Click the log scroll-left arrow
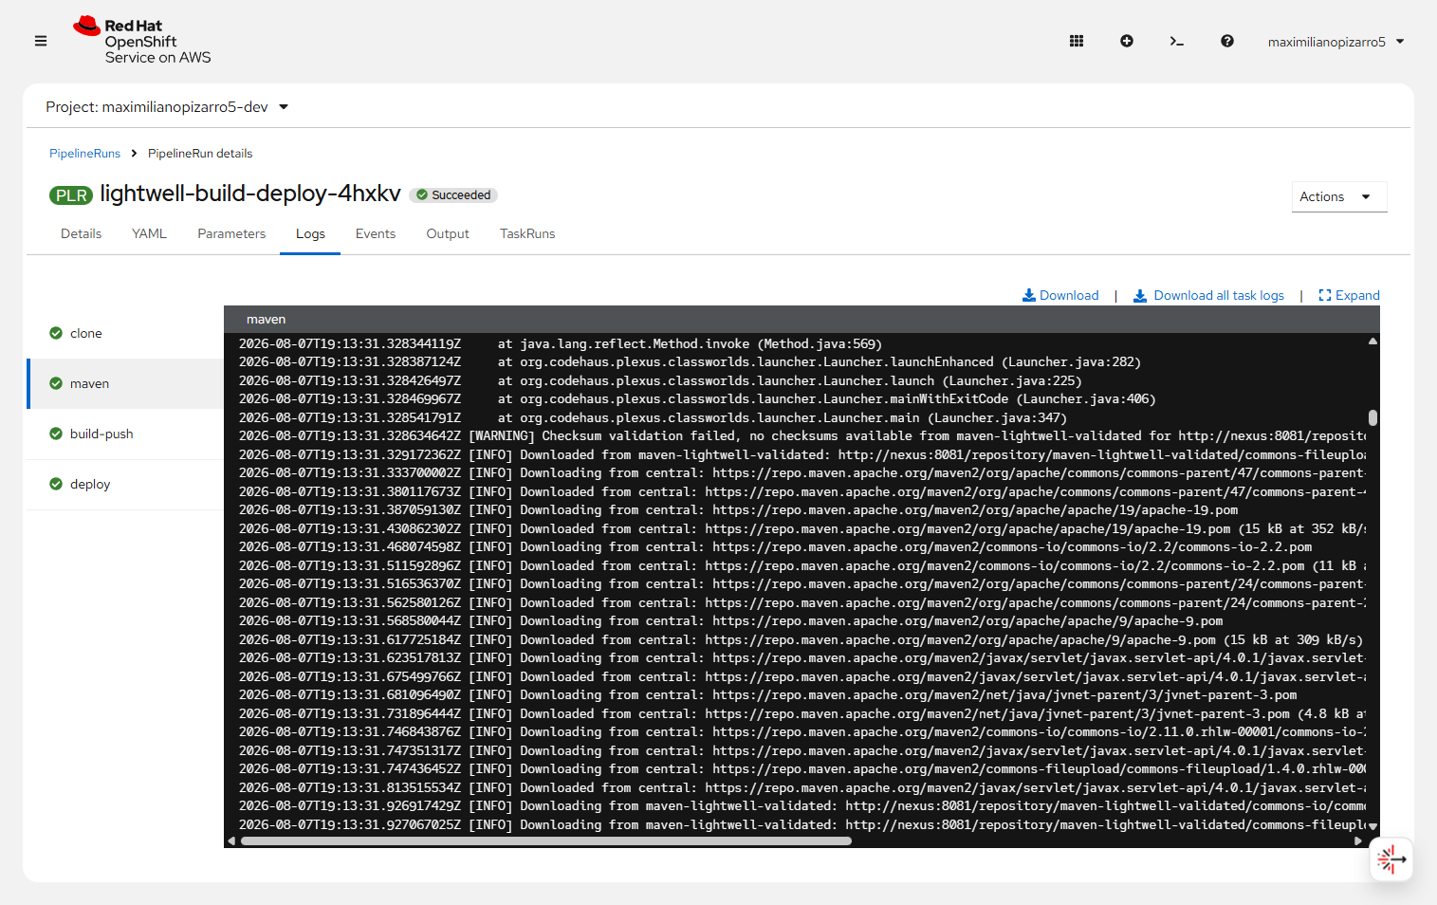The height and width of the screenshot is (905, 1437). [231, 840]
